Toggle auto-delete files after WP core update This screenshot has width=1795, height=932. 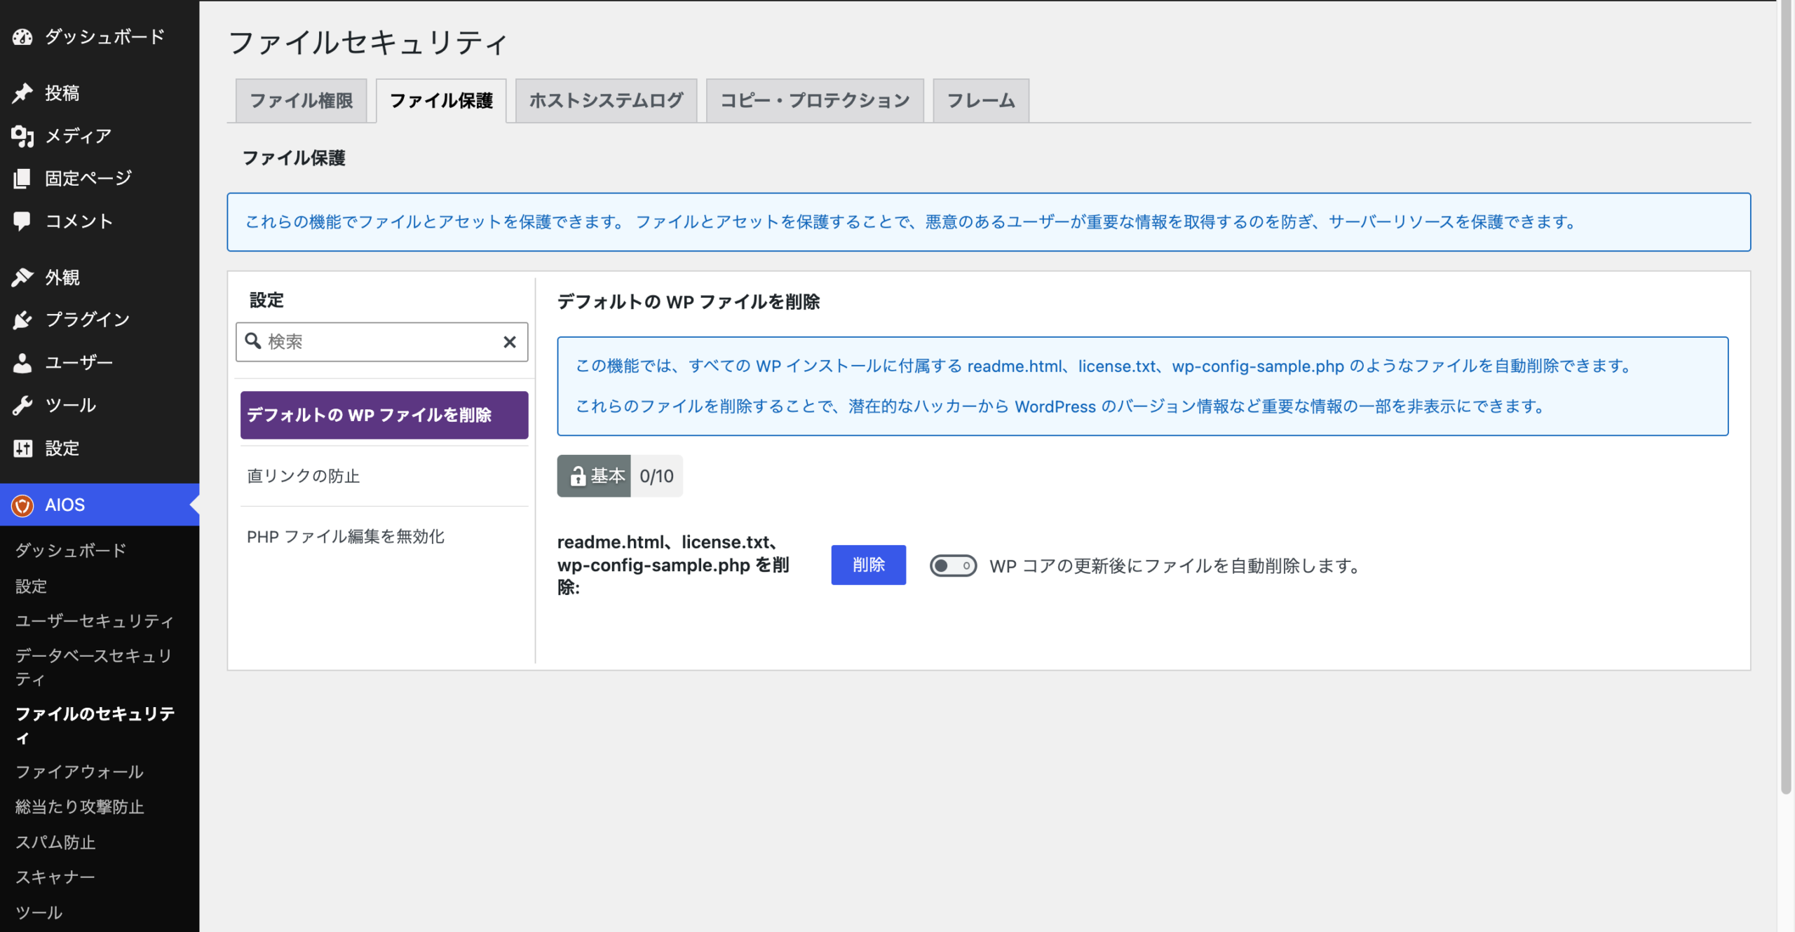pos(953,565)
